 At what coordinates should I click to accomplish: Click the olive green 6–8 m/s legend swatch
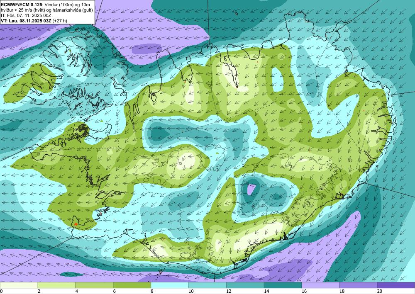tap(132, 285)
